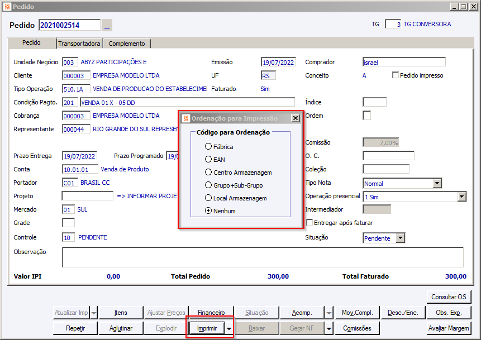Click the Ordenação para Impressão dialog icon
481x340 pixels.
coord(186,118)
